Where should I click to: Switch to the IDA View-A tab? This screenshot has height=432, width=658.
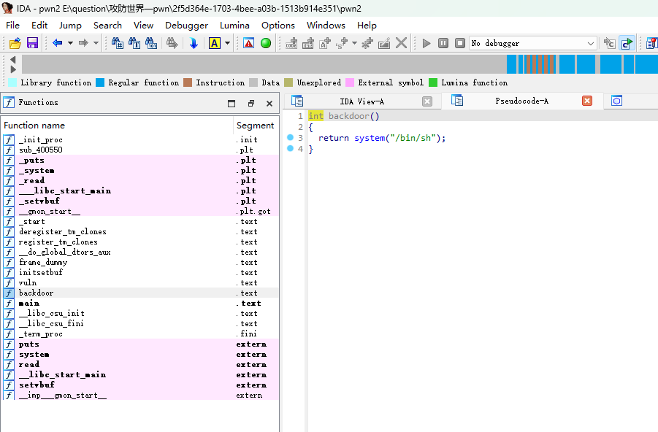(361, 101)
